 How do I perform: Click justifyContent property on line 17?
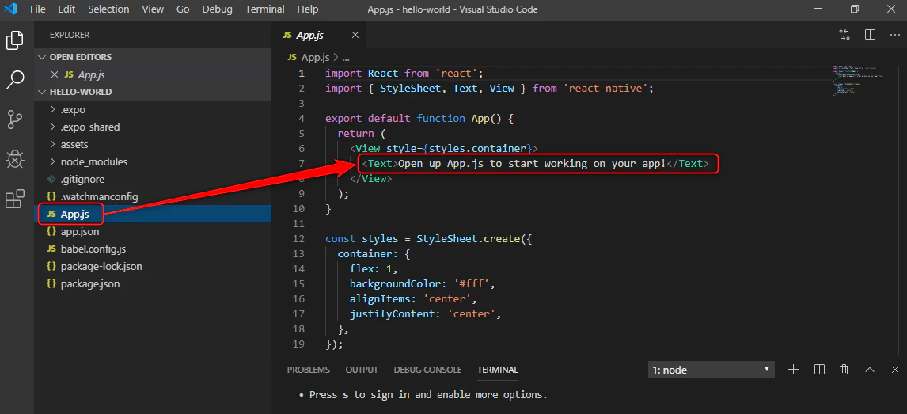(392, 314)
